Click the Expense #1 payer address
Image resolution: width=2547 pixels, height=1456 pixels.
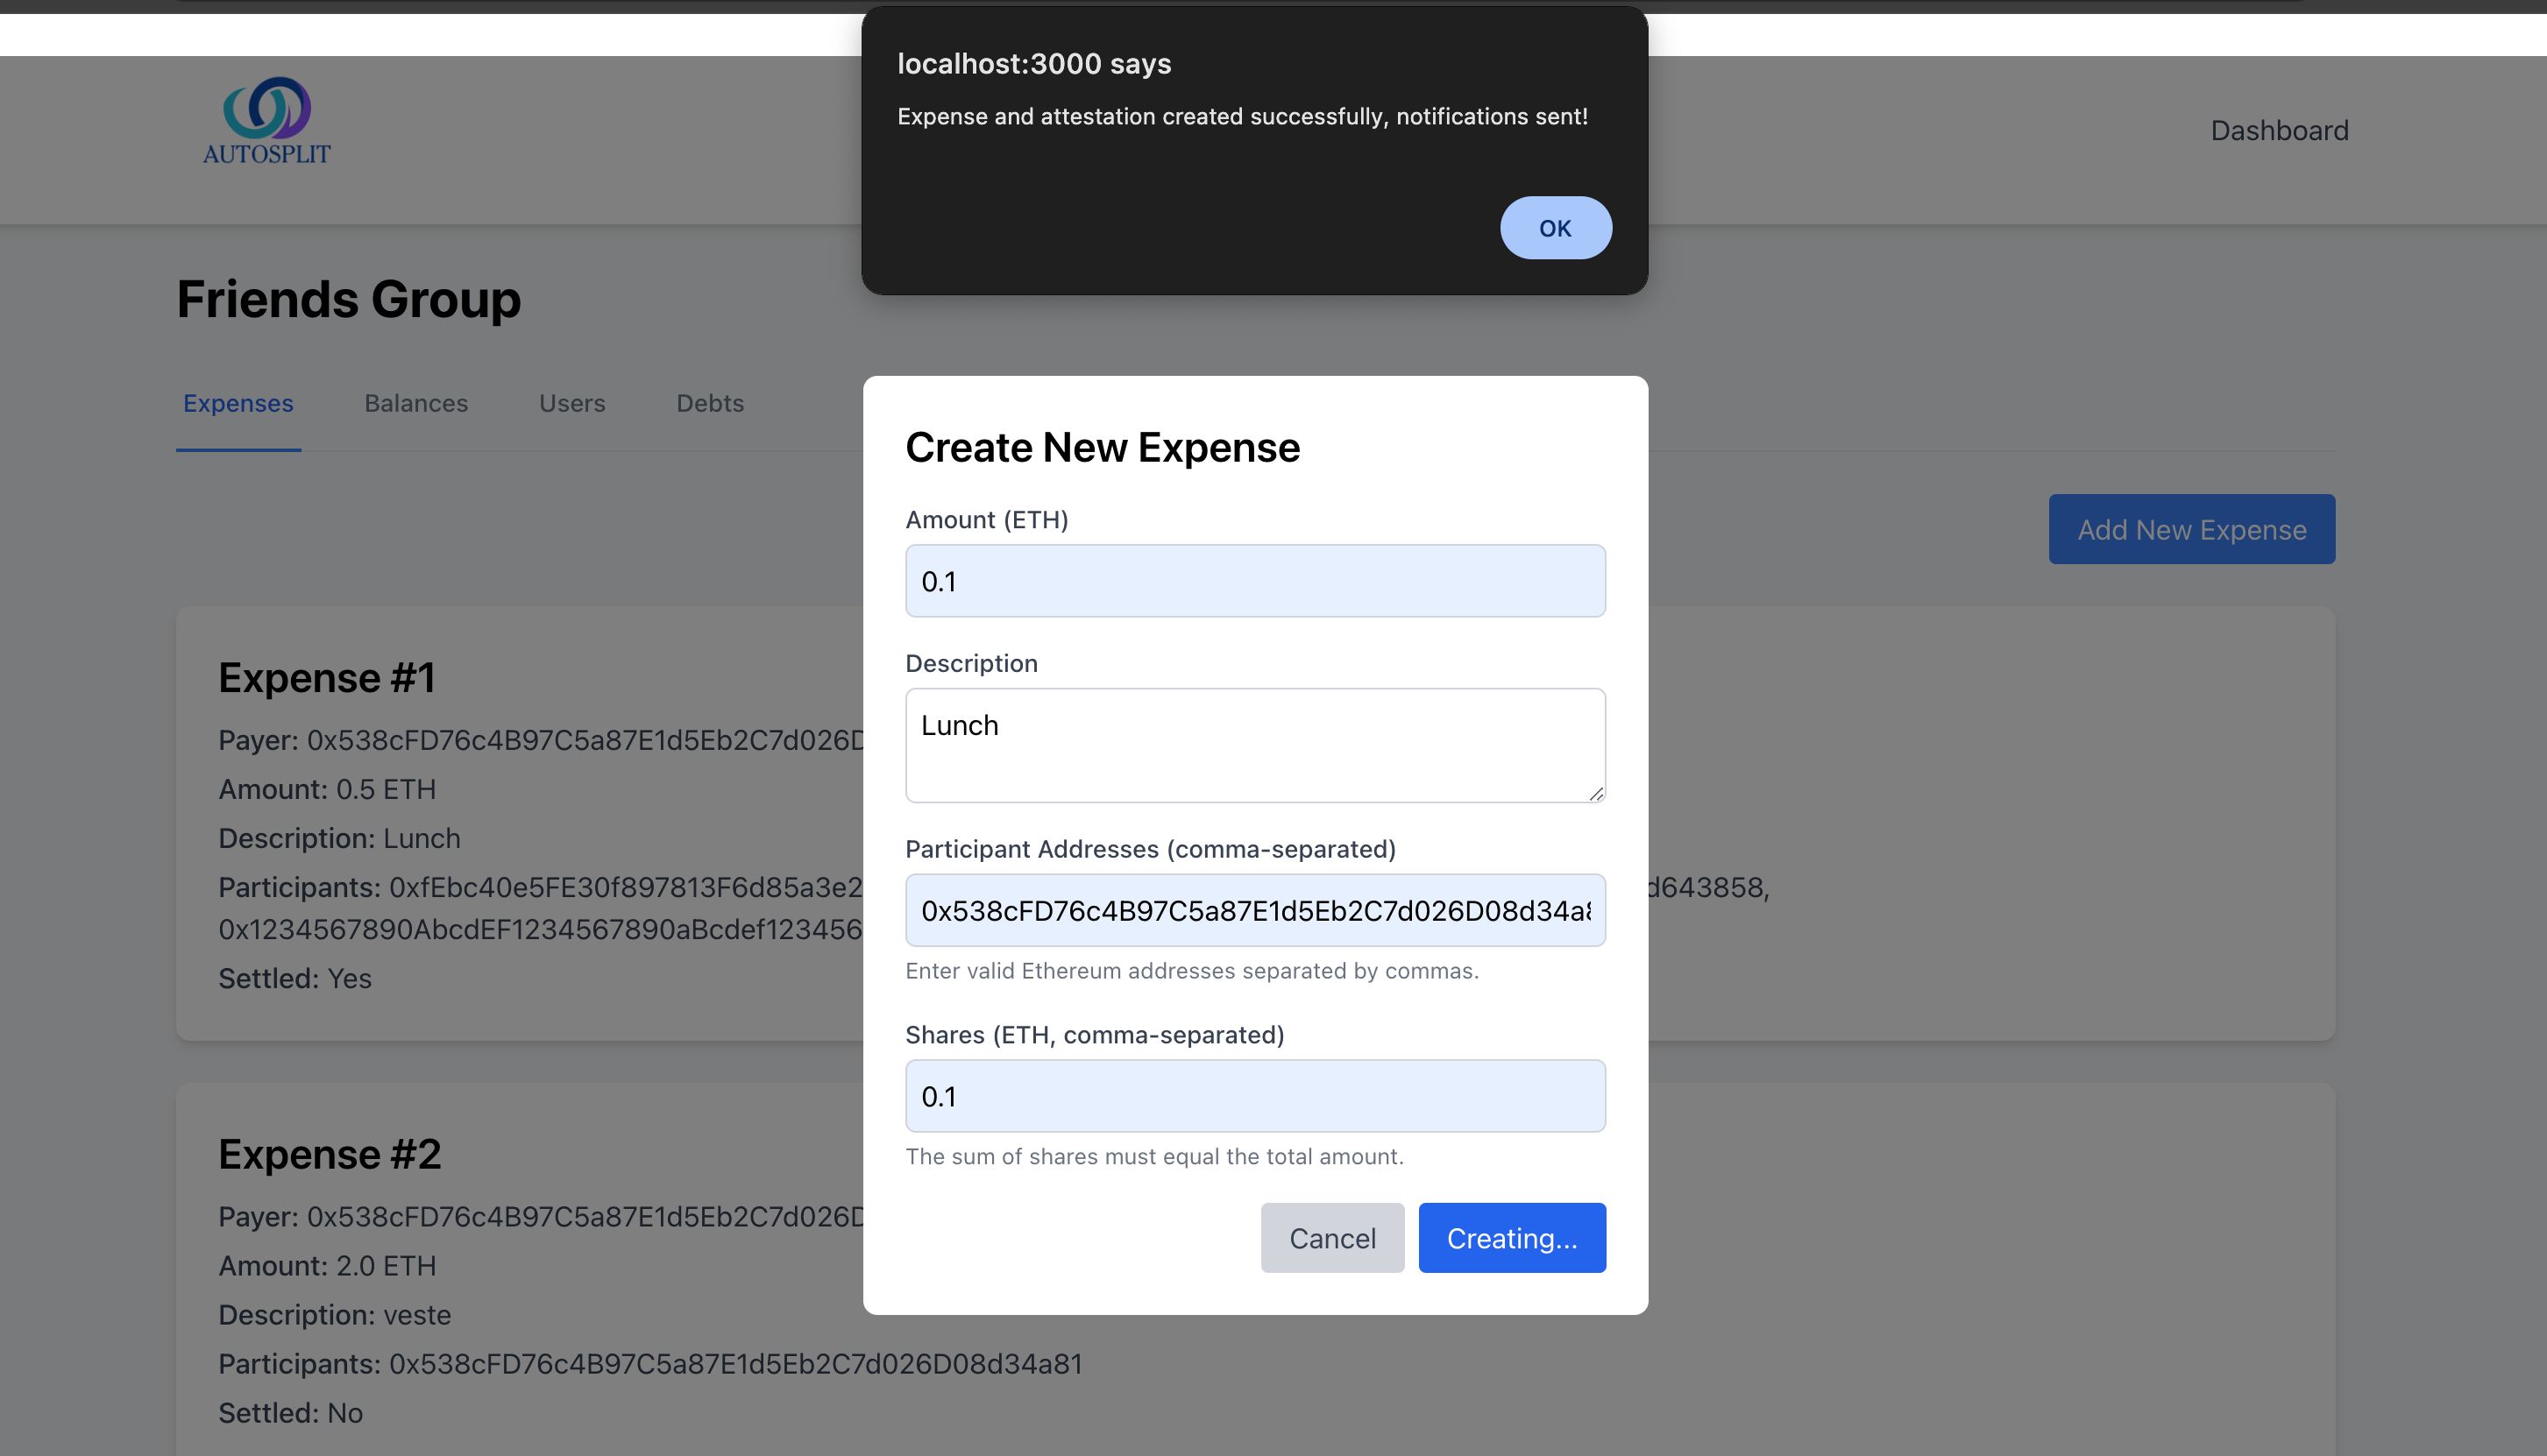[585, 740]
